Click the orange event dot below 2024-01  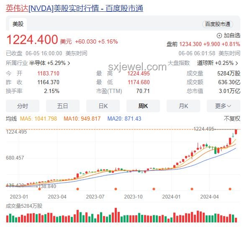(192, 189)
